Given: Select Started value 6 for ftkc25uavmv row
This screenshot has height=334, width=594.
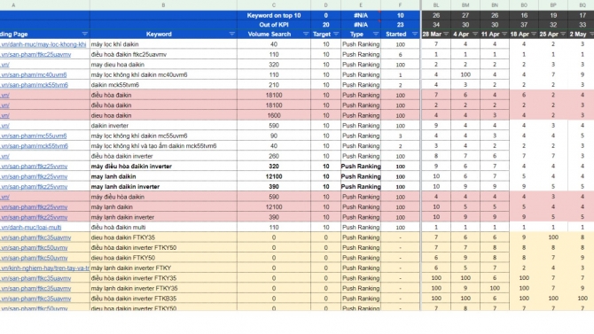Looking at the screenshot, I should click(x=401, y=55).
